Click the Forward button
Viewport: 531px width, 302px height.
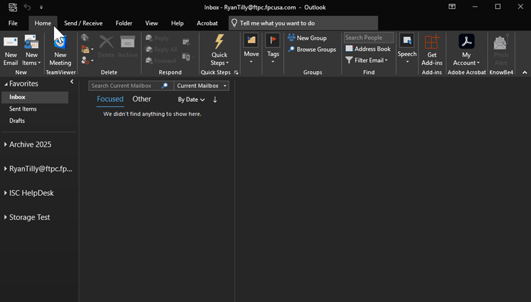pos(160,61)
